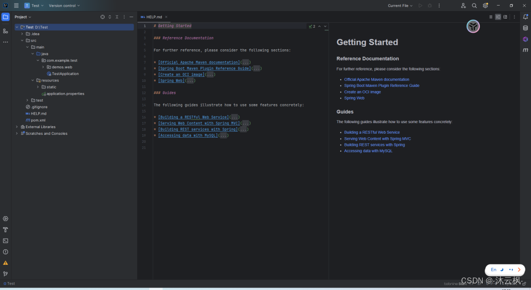531x290 pixels.
Task: Expand External Libraries node
Action: 17,127
